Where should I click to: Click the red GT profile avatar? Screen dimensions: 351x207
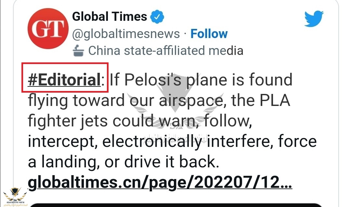[47, 29]
